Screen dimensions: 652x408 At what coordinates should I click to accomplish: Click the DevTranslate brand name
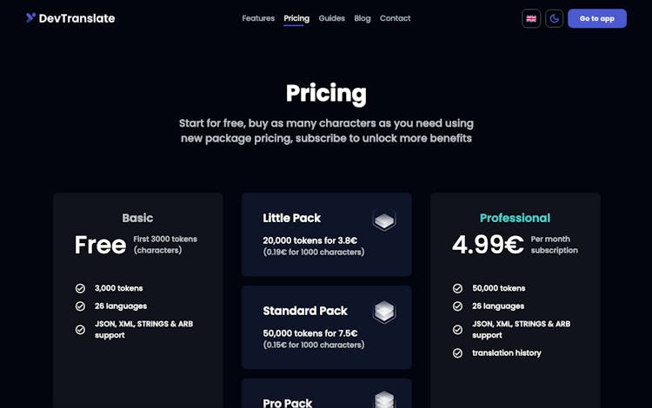[x=77, y=18]
